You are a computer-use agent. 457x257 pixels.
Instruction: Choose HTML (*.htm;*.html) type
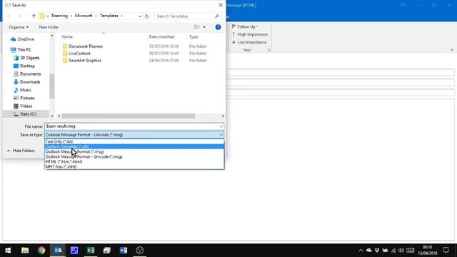(x=134, y=161)
